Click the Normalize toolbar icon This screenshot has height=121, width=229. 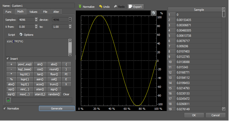pyautogui.click(x=80, y=6)
